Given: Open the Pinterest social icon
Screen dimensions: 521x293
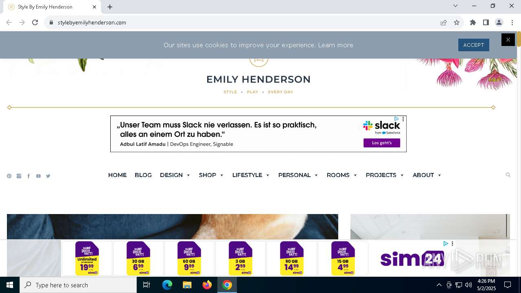Looking at the screenshot, I should click(9, 176).
